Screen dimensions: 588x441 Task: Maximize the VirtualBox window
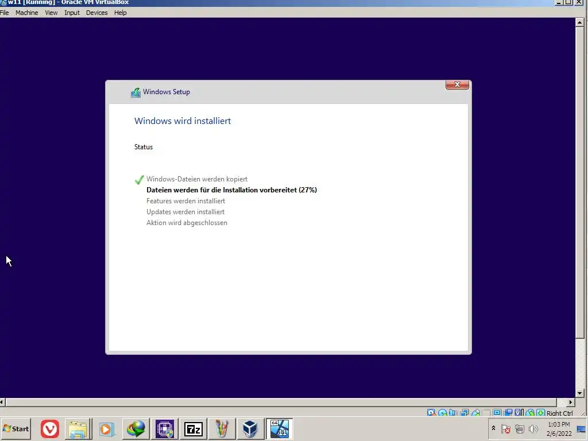(568, 2)
